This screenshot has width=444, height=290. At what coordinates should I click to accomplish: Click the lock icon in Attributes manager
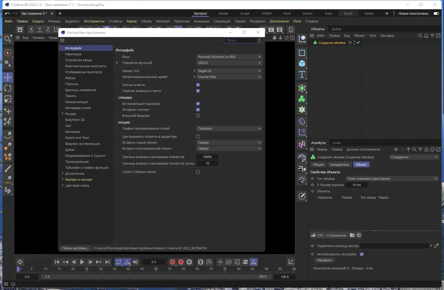(x=426, y=150)
